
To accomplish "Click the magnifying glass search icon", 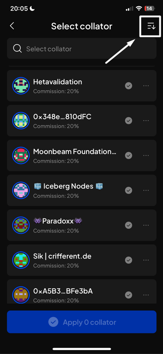I will 17,49.
